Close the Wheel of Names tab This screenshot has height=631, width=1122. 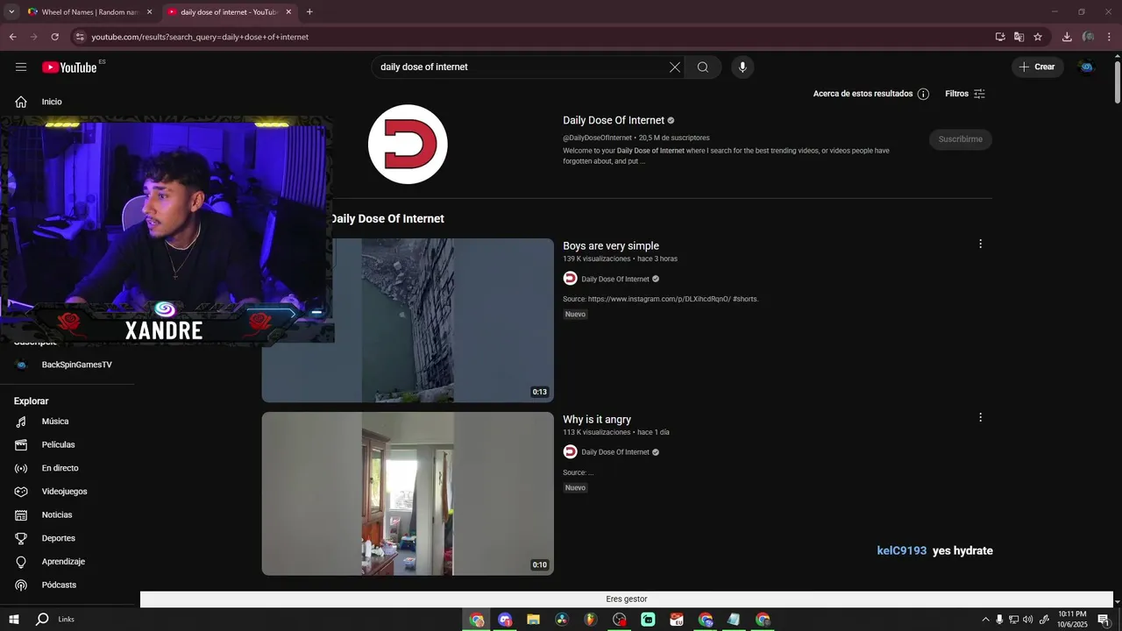pos(149,12)
